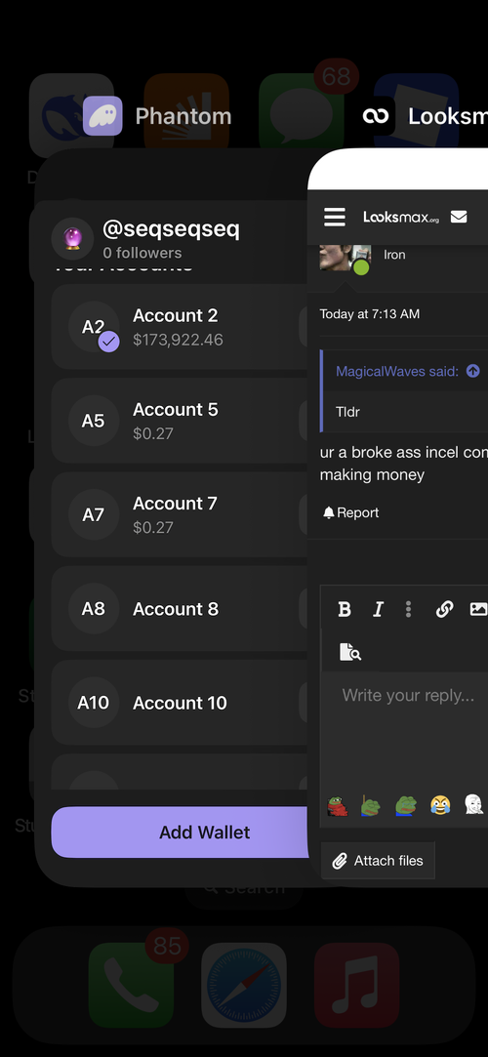
Task: Switch to Account 5 wallet
Action: coord(180,421)
